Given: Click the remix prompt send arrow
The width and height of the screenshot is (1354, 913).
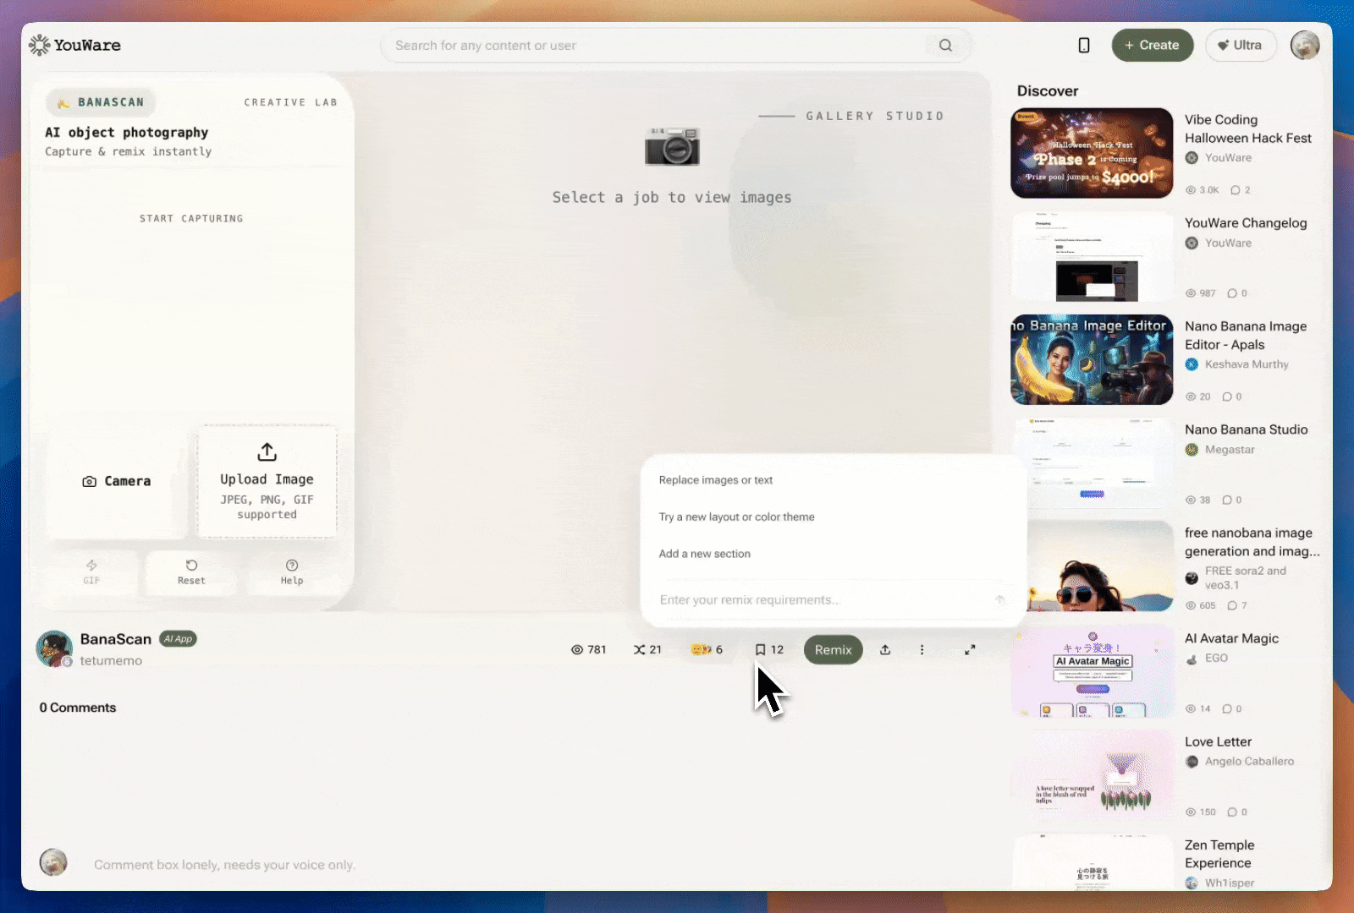Looking at the screenshot, I should click(x=999, y=599).
